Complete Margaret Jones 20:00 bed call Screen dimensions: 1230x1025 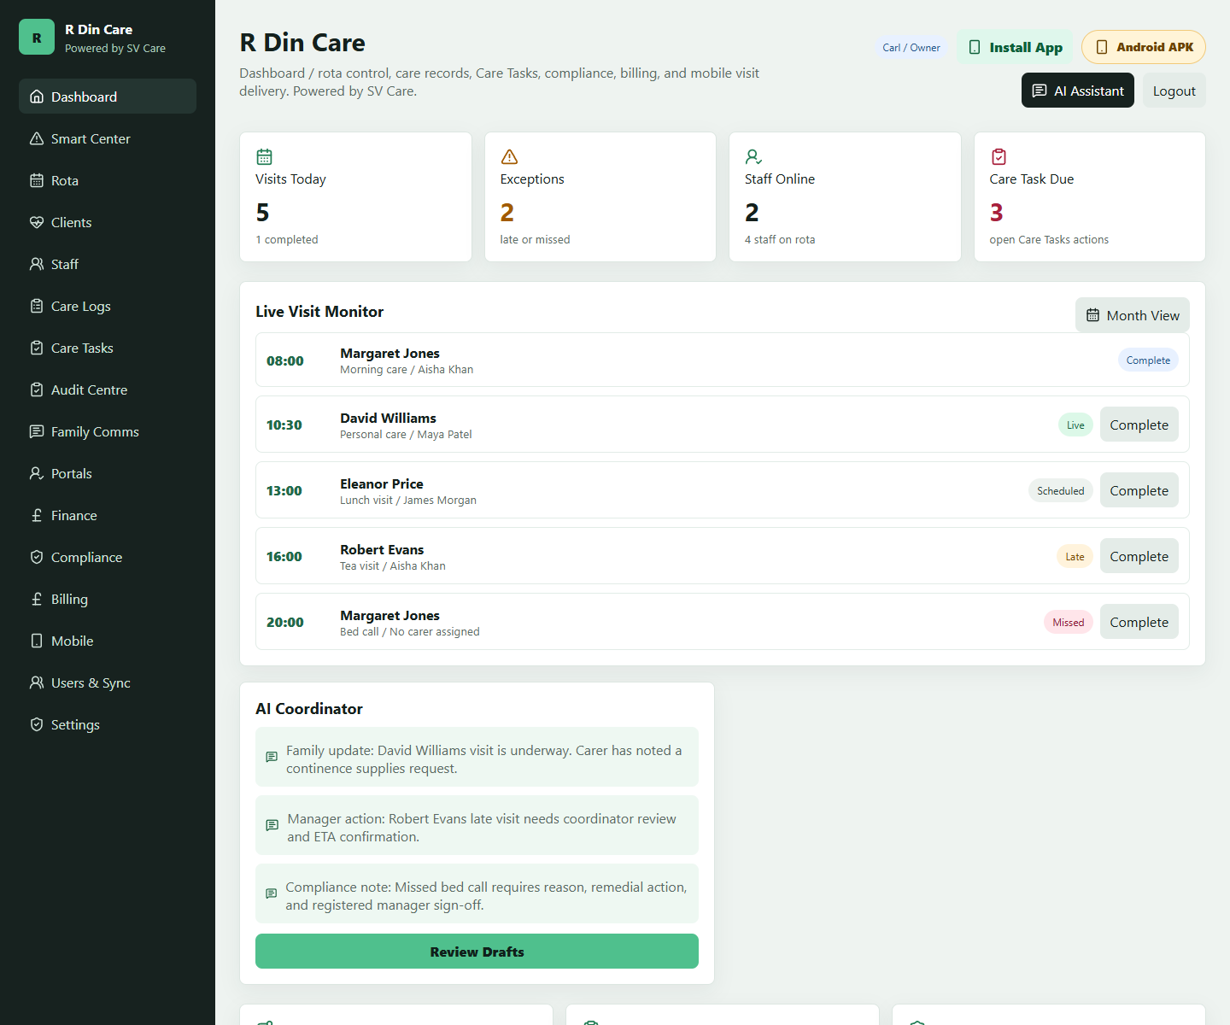(x=1139, y=622)
